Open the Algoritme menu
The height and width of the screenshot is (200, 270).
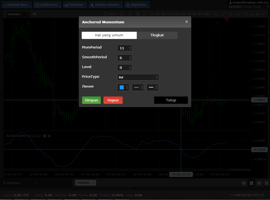tap(137, 5)
